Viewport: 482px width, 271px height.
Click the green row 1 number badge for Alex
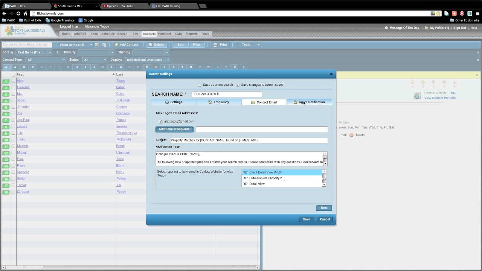[x=6, y=81]
